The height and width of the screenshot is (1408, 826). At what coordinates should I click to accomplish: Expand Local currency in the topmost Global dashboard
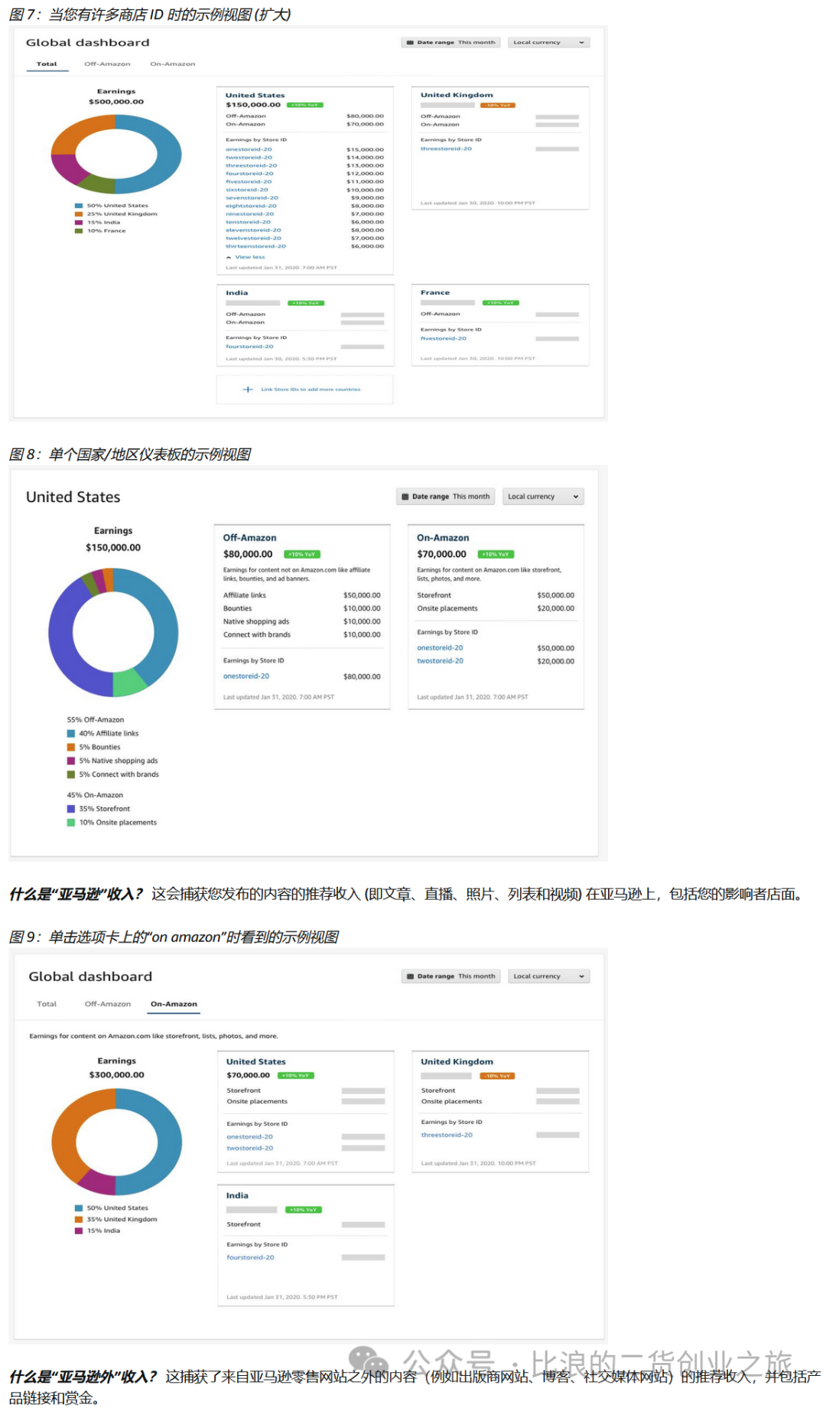pyautogui.click(x=548, y=43)
